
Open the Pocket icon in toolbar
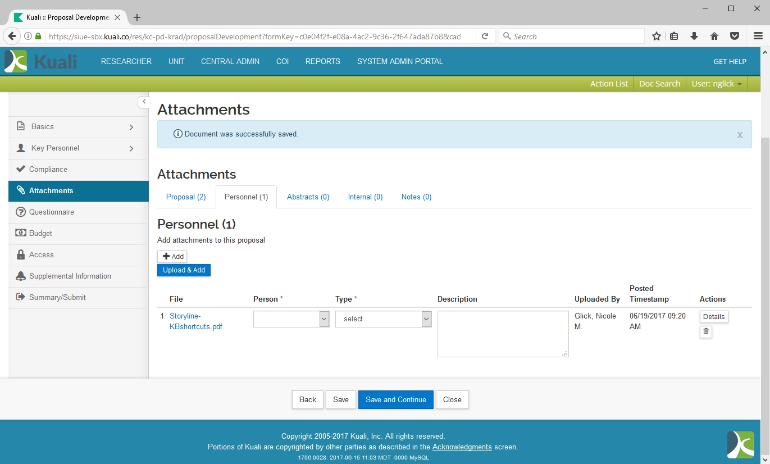pos(734,37)
